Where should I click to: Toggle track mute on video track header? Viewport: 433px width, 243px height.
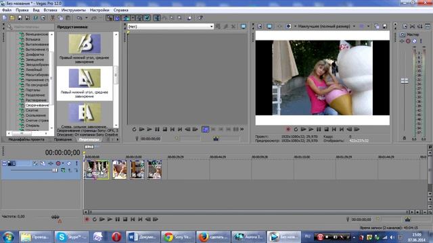69,163
